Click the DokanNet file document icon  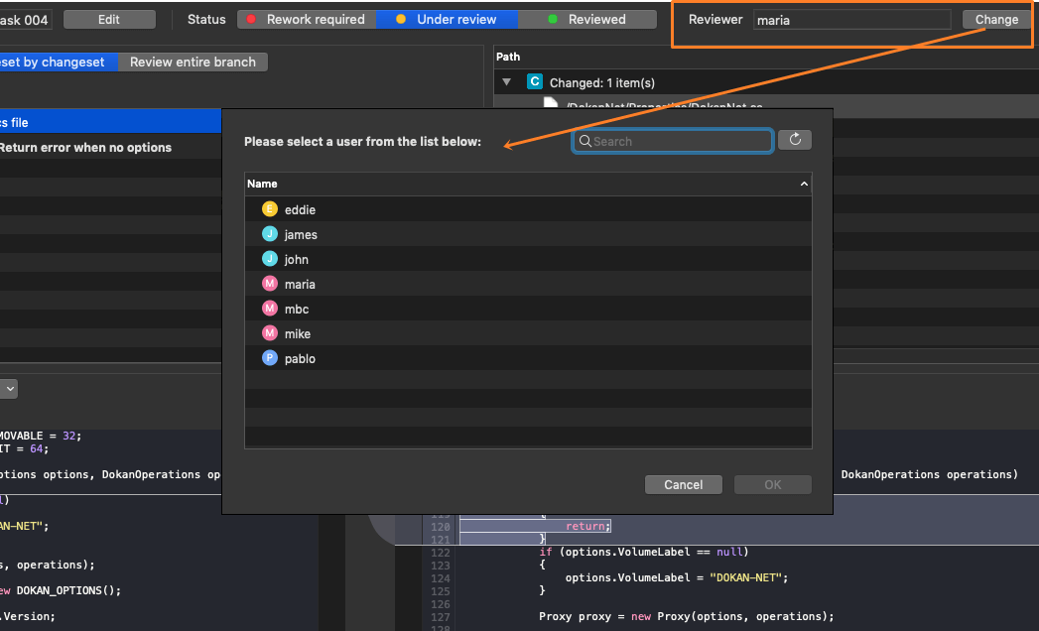pos(551,103)
